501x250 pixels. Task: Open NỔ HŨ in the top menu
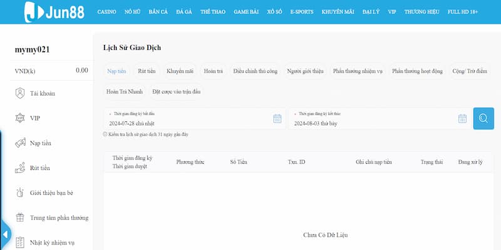[x=132, y=12]
